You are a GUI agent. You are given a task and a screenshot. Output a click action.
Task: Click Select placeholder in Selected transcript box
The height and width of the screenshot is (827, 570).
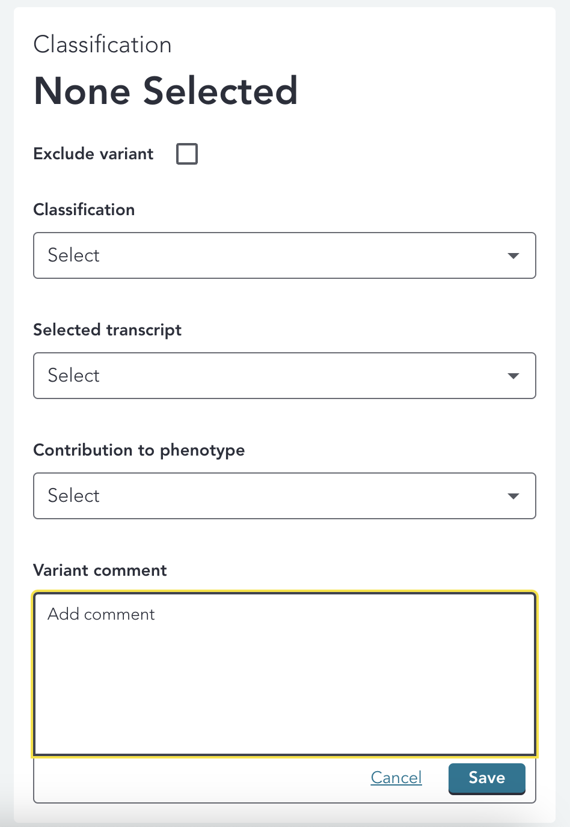point(73,376)
